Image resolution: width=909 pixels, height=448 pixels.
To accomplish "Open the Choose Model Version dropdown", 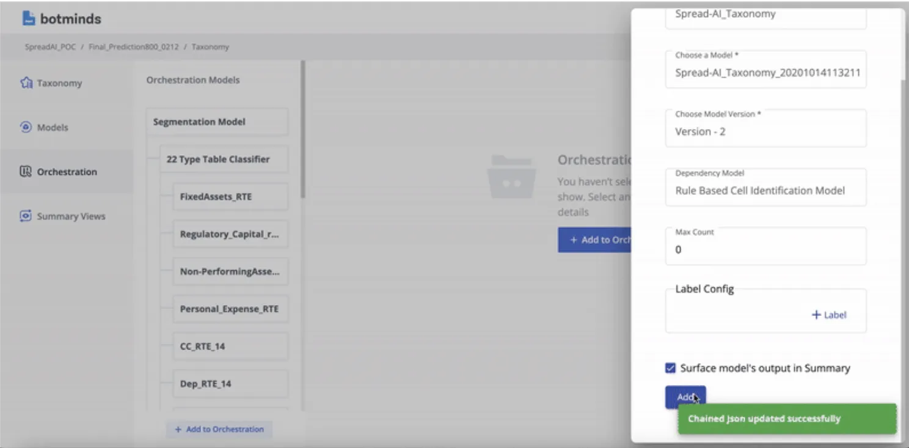I will click(x=765, y=128).
